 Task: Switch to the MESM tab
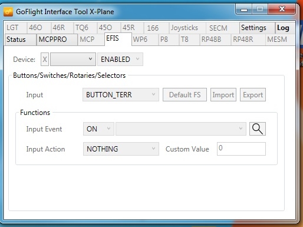(x=280, y=40)
